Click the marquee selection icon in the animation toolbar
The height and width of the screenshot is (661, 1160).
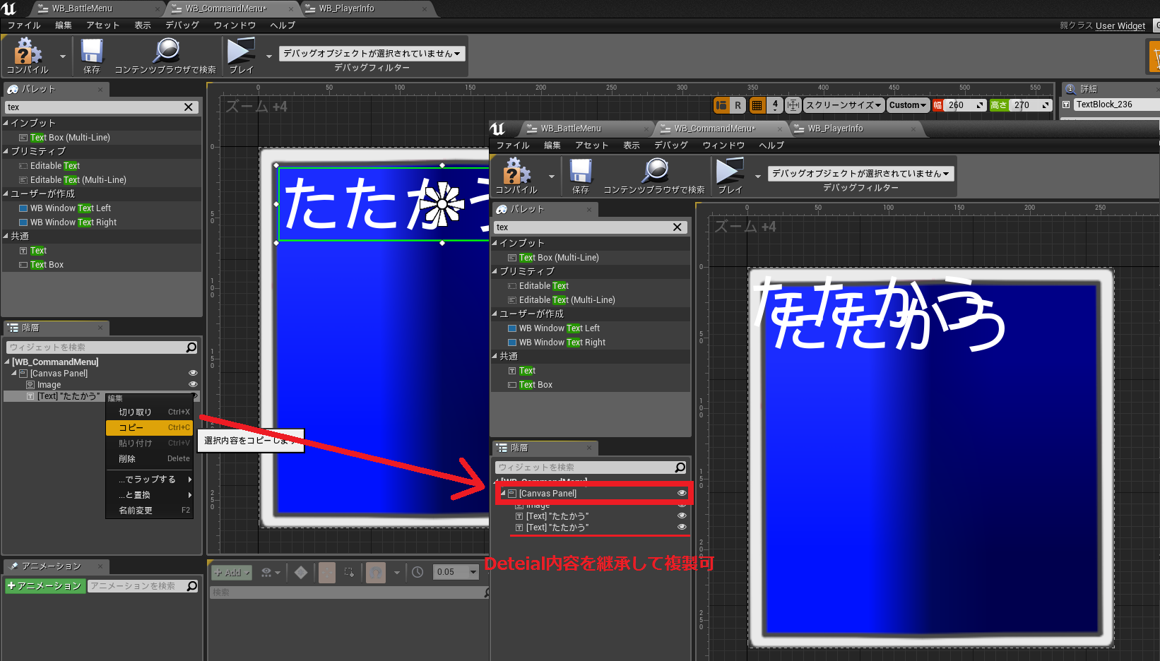coord(350,572)
